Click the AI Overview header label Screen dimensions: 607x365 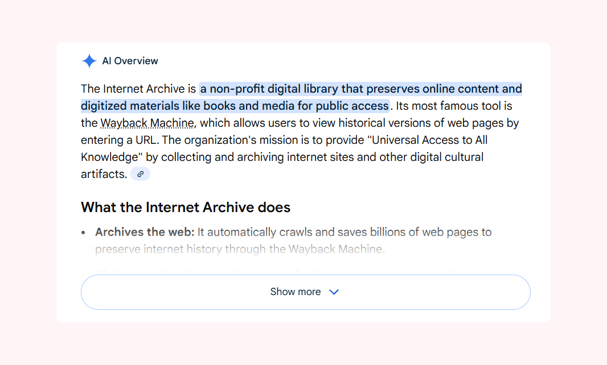pyautogui.click(x=130, y=60)
